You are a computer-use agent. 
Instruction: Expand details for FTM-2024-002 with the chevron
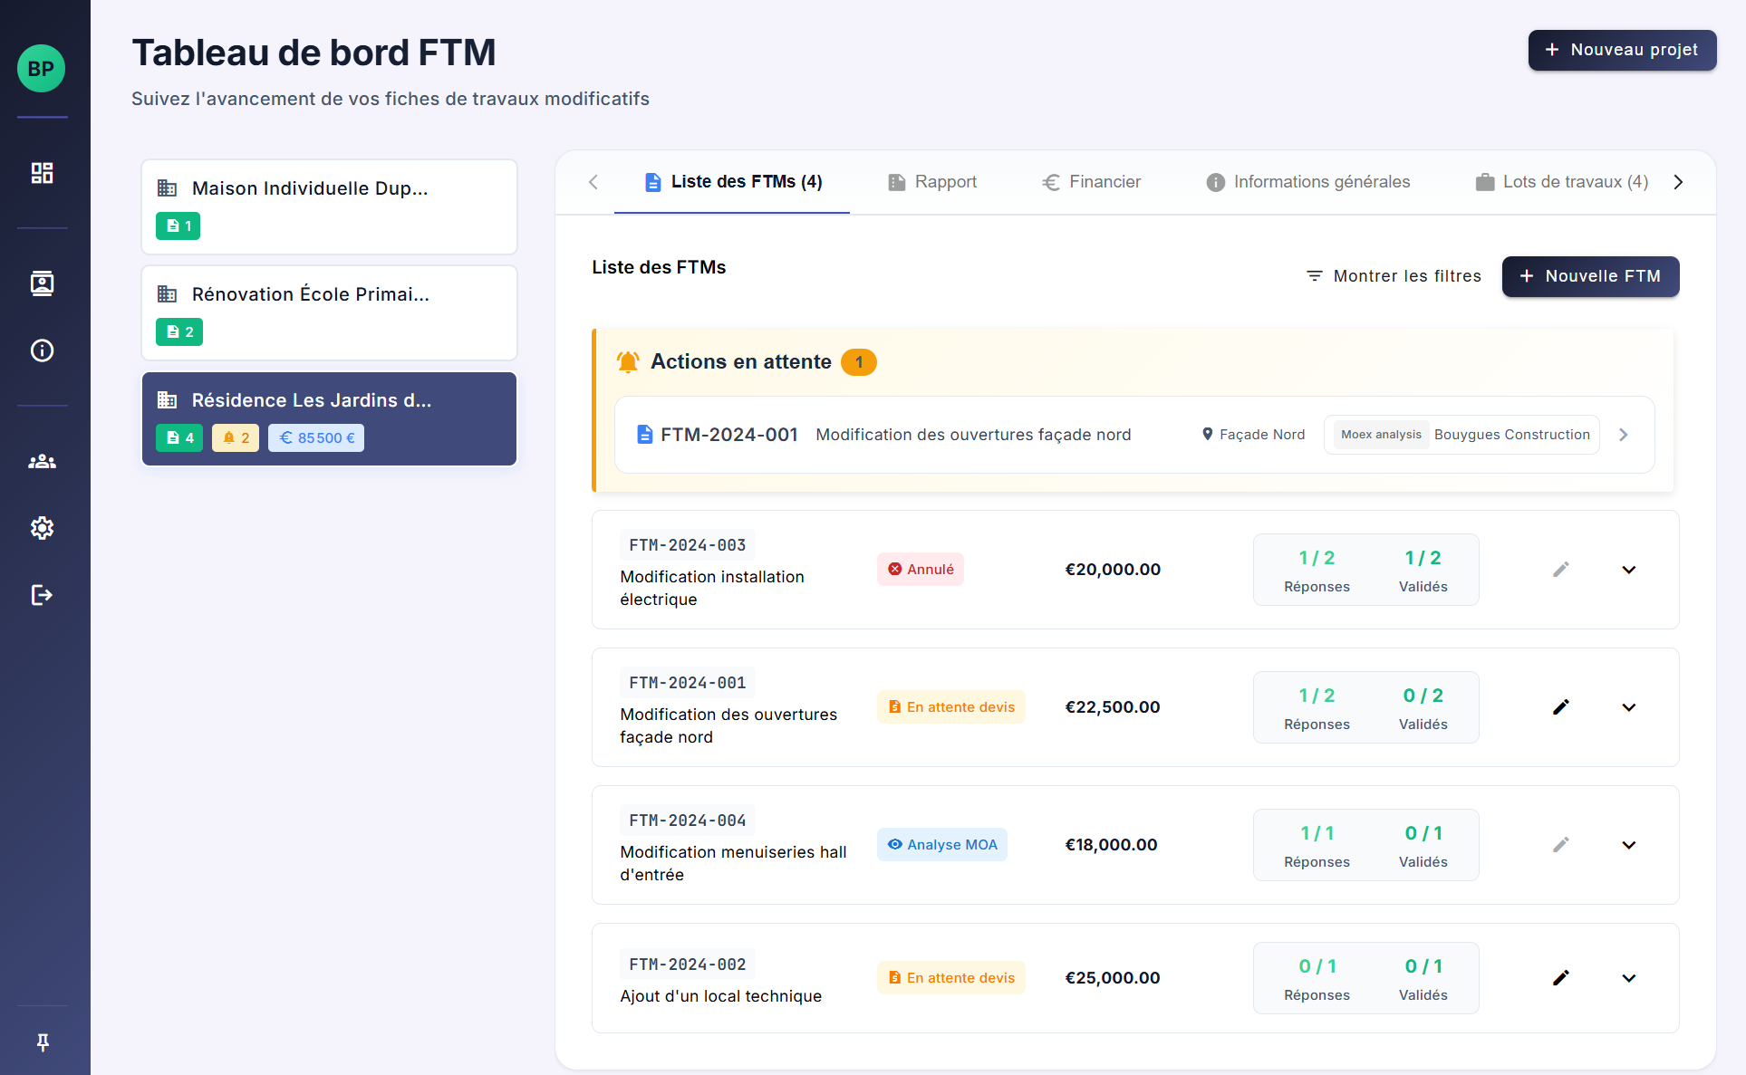[x=1628, y=978]
